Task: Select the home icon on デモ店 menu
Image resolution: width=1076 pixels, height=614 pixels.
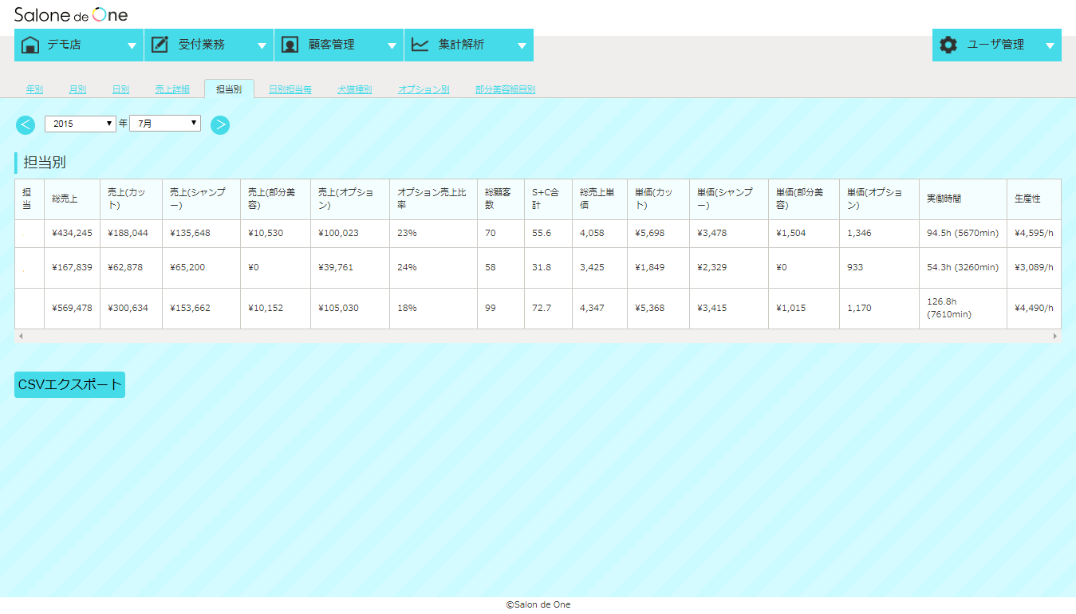Action: click(31, 45)
